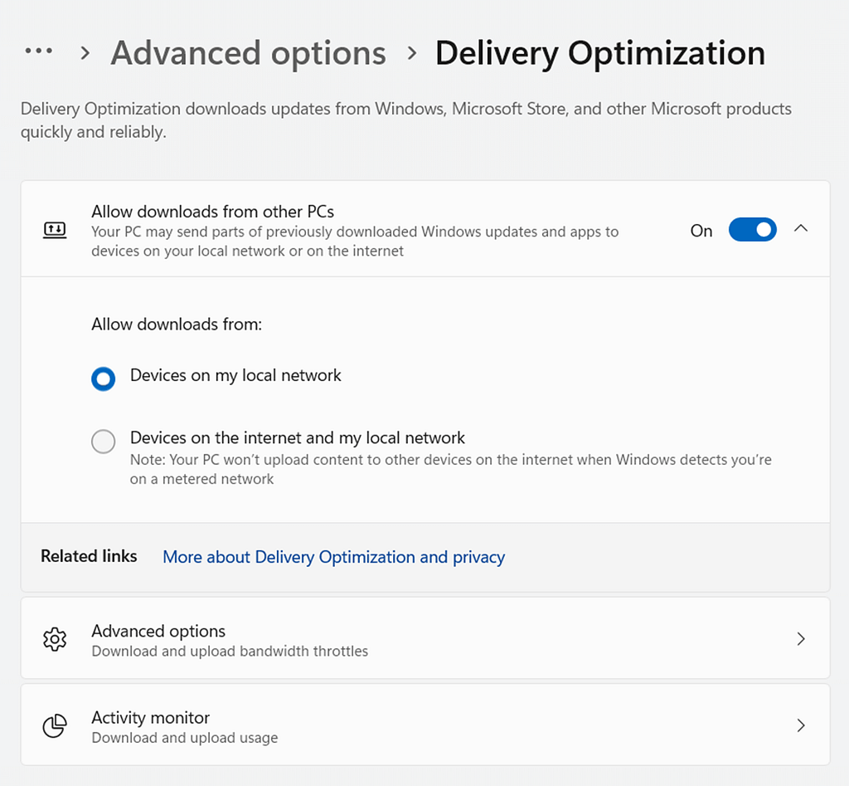Collapse the Allow downloads from other PCs section
This screenshot has height=786, width=849.
pos(801,227)
